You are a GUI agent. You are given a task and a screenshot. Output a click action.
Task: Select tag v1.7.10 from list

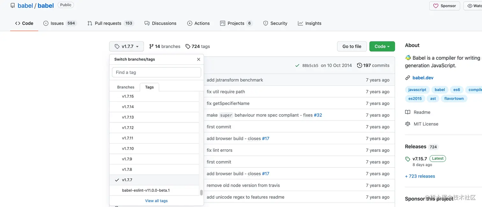154,149
